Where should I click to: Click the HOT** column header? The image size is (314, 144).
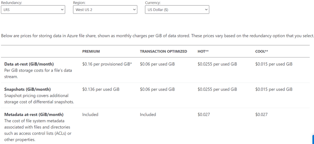203,51
